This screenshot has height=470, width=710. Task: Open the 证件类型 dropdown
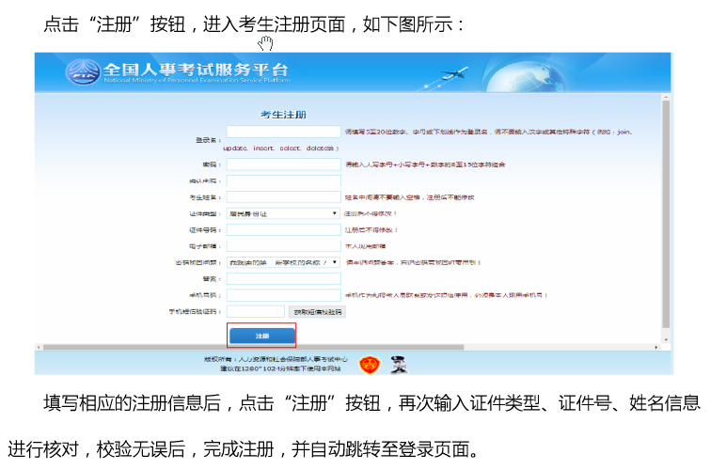coord(283,213)
